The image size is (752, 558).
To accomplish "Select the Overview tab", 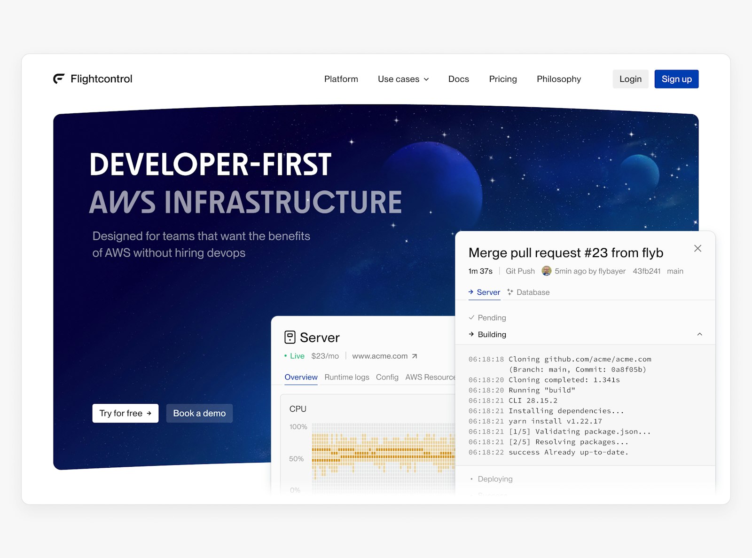I will (301, 377).
